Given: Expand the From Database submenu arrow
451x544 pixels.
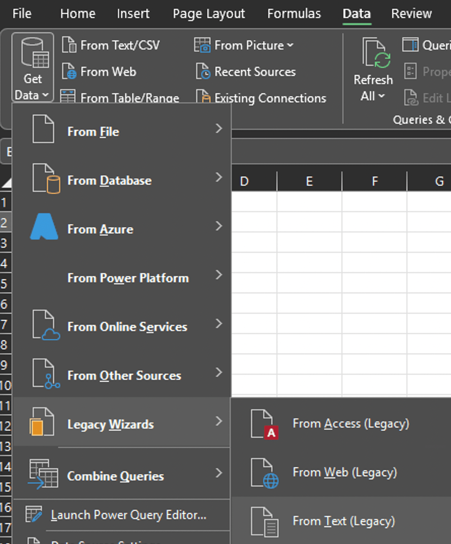Looking at the screenshot, I should tap(219, 177).
